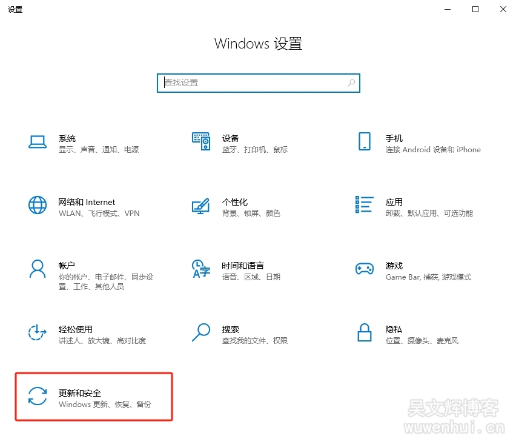
Task: Click the "更新和安全" title text
Action: pos(80,393)
